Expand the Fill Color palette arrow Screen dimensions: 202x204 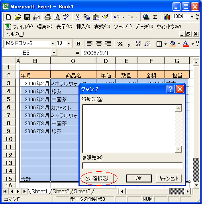[179, 44]
